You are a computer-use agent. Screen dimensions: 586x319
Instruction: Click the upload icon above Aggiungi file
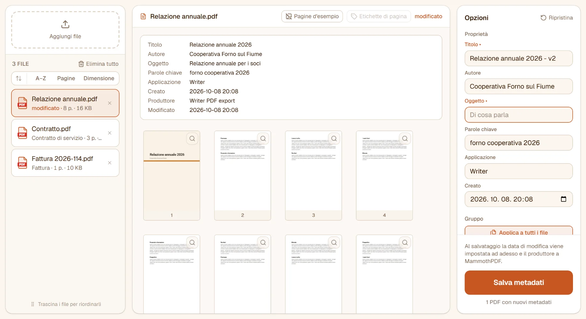click(x=65, y=24)
